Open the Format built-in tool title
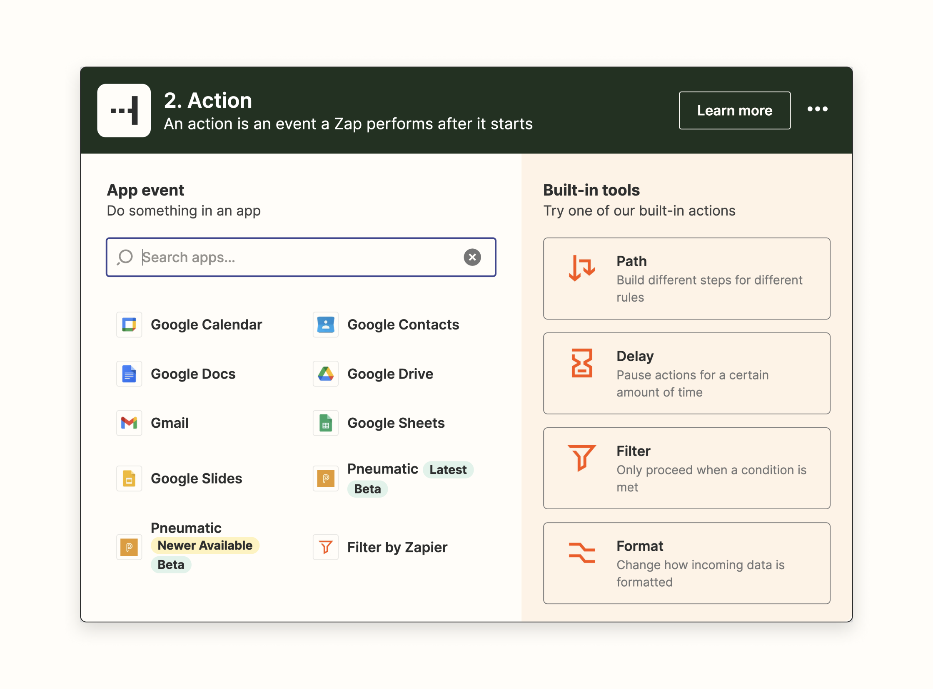The image size is (933, 689). (x=639, y=546)
